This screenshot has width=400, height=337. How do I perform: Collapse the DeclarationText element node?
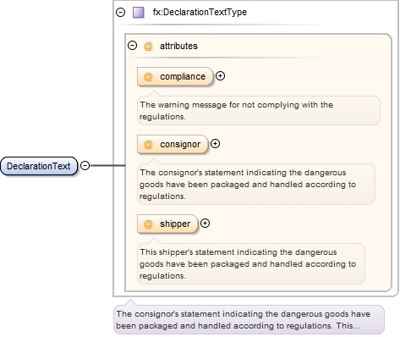[85, 165]
